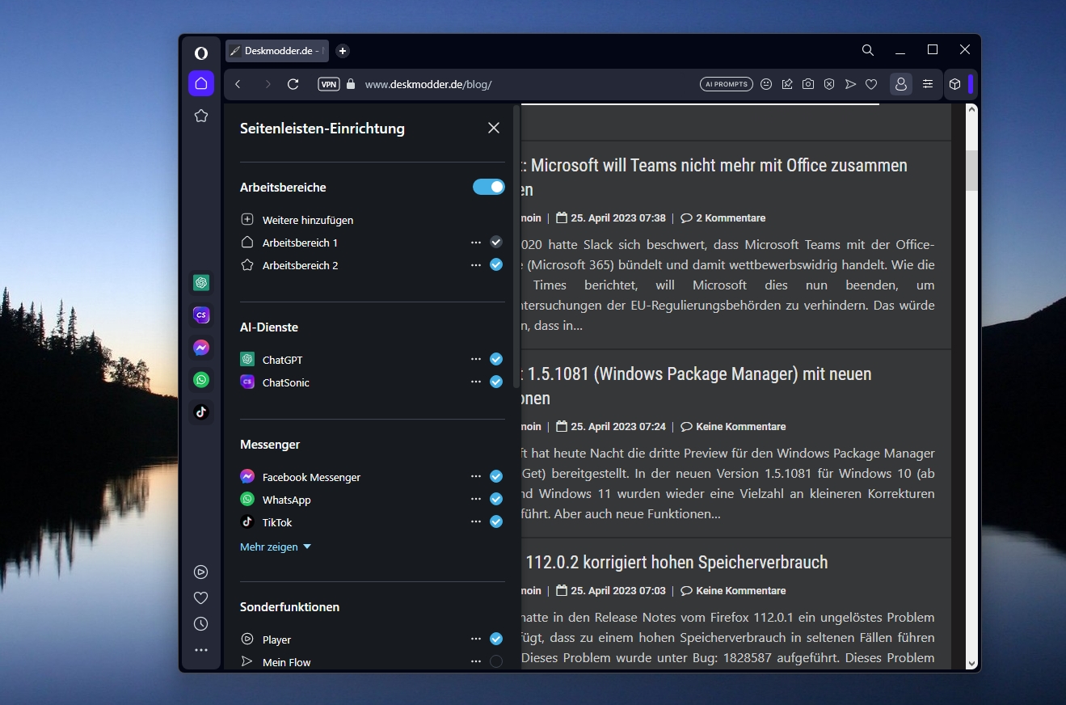Click the three-dots sidebar setup icon
This screenshot has height=705, width=1066.
201,649
